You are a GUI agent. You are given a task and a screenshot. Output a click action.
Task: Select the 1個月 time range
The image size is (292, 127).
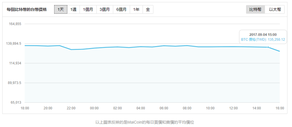click(88, 9)
